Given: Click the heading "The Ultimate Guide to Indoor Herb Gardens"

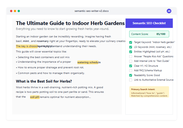Looking at the screenshot, I should tap(70, 23).
